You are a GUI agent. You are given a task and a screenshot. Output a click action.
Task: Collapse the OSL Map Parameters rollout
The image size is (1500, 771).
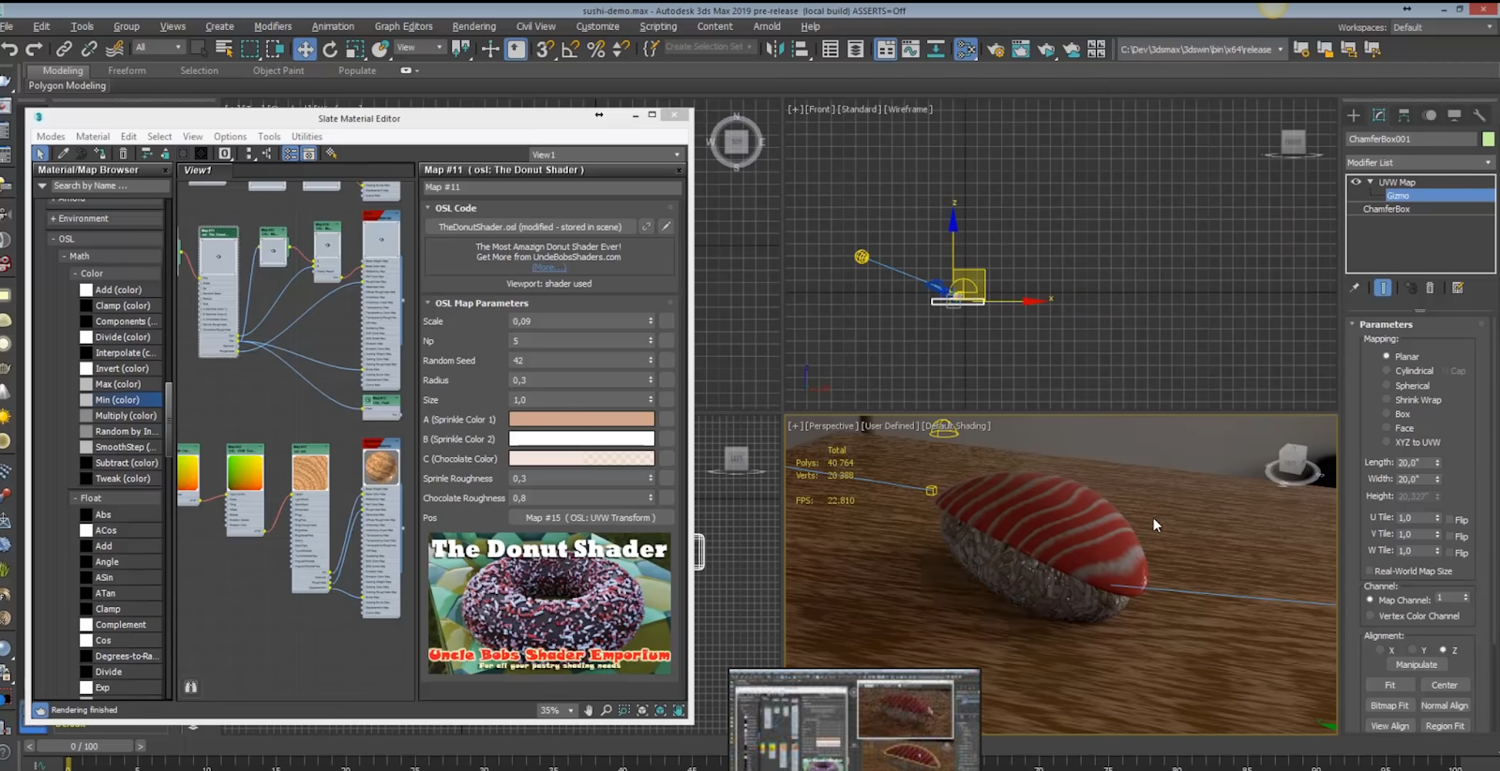[x=481, y=304]
